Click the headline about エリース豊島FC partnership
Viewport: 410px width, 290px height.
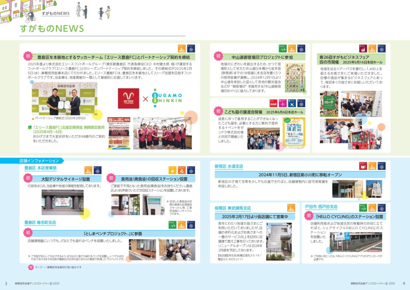[114, 57]
